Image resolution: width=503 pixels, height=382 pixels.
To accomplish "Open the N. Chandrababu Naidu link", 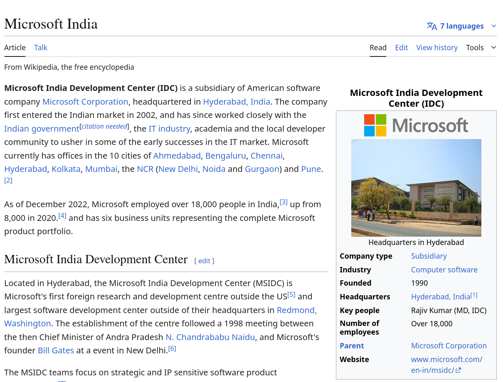I will click(210, 337).
